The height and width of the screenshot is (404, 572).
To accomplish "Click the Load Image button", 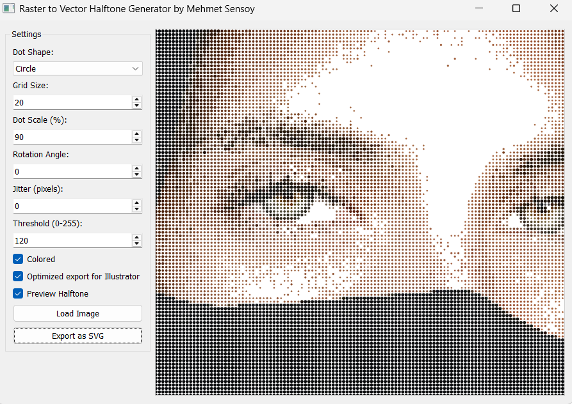I will 78,313.
